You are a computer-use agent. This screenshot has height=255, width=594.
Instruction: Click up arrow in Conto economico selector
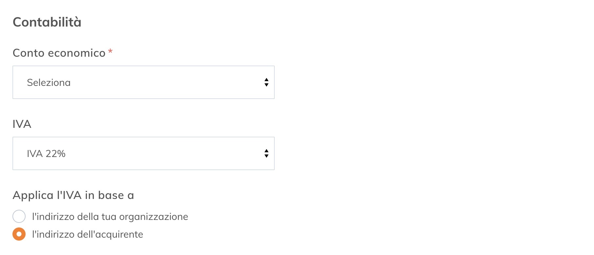pos(267,80)
